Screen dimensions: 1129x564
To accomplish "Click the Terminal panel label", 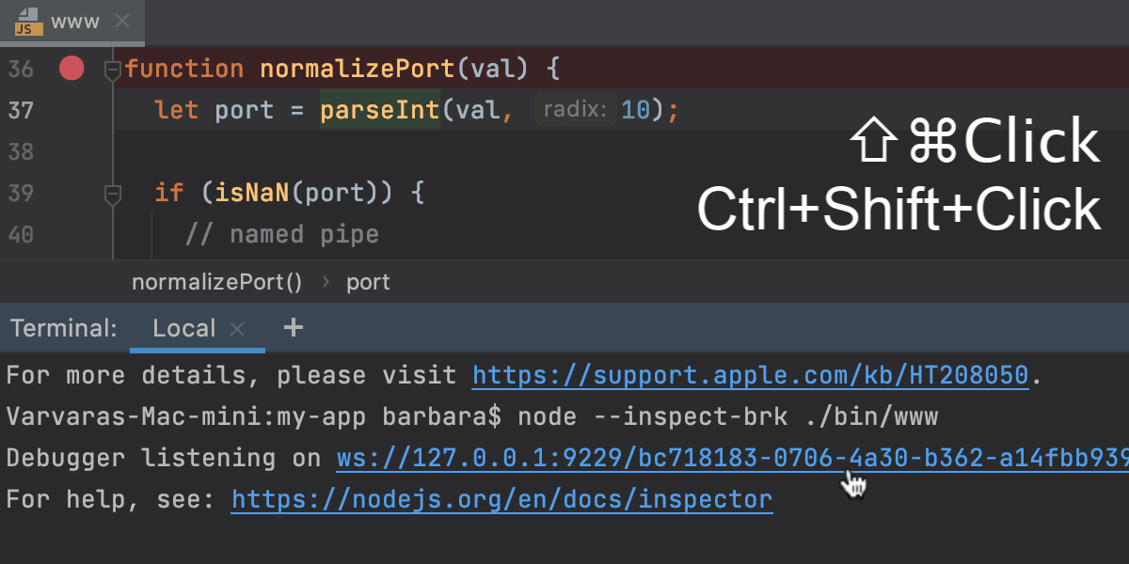I will (64, 328).
